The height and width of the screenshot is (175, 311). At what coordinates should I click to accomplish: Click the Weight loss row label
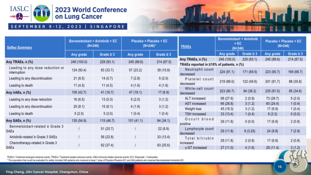point(193,109)
